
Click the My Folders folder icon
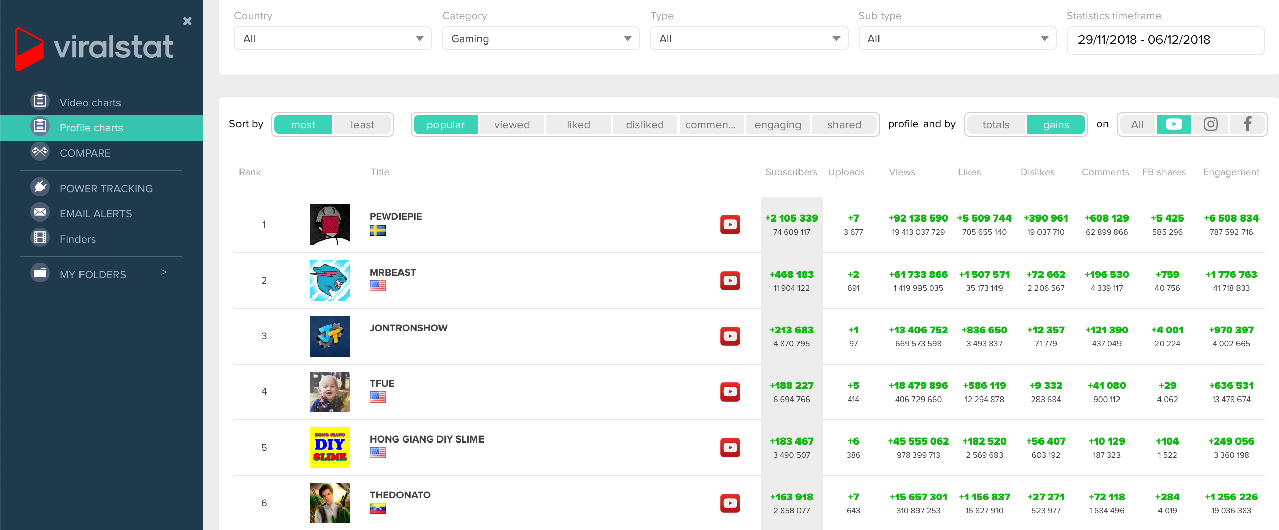(40, 273)
